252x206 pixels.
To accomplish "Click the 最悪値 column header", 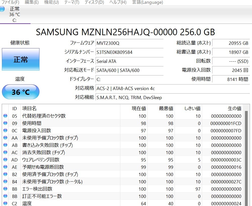I will click(x=161, y=108).
